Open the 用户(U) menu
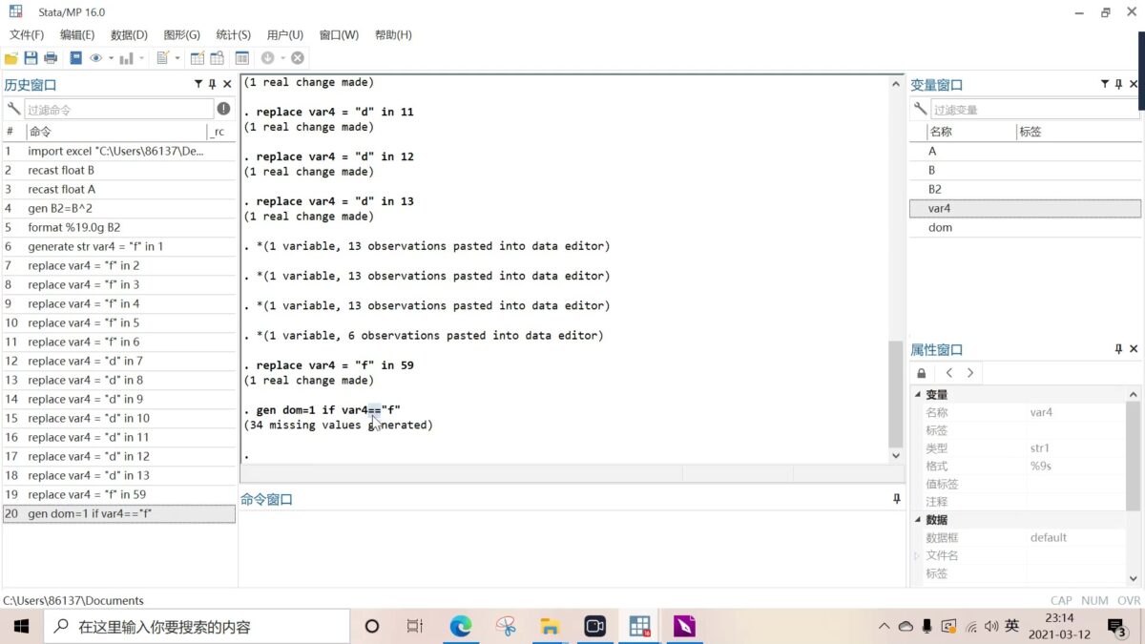 (285, 34)
